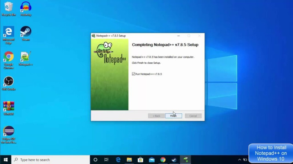Click the Type here to search box
This screenshot has height=164, width=293.
pos(51,160)
